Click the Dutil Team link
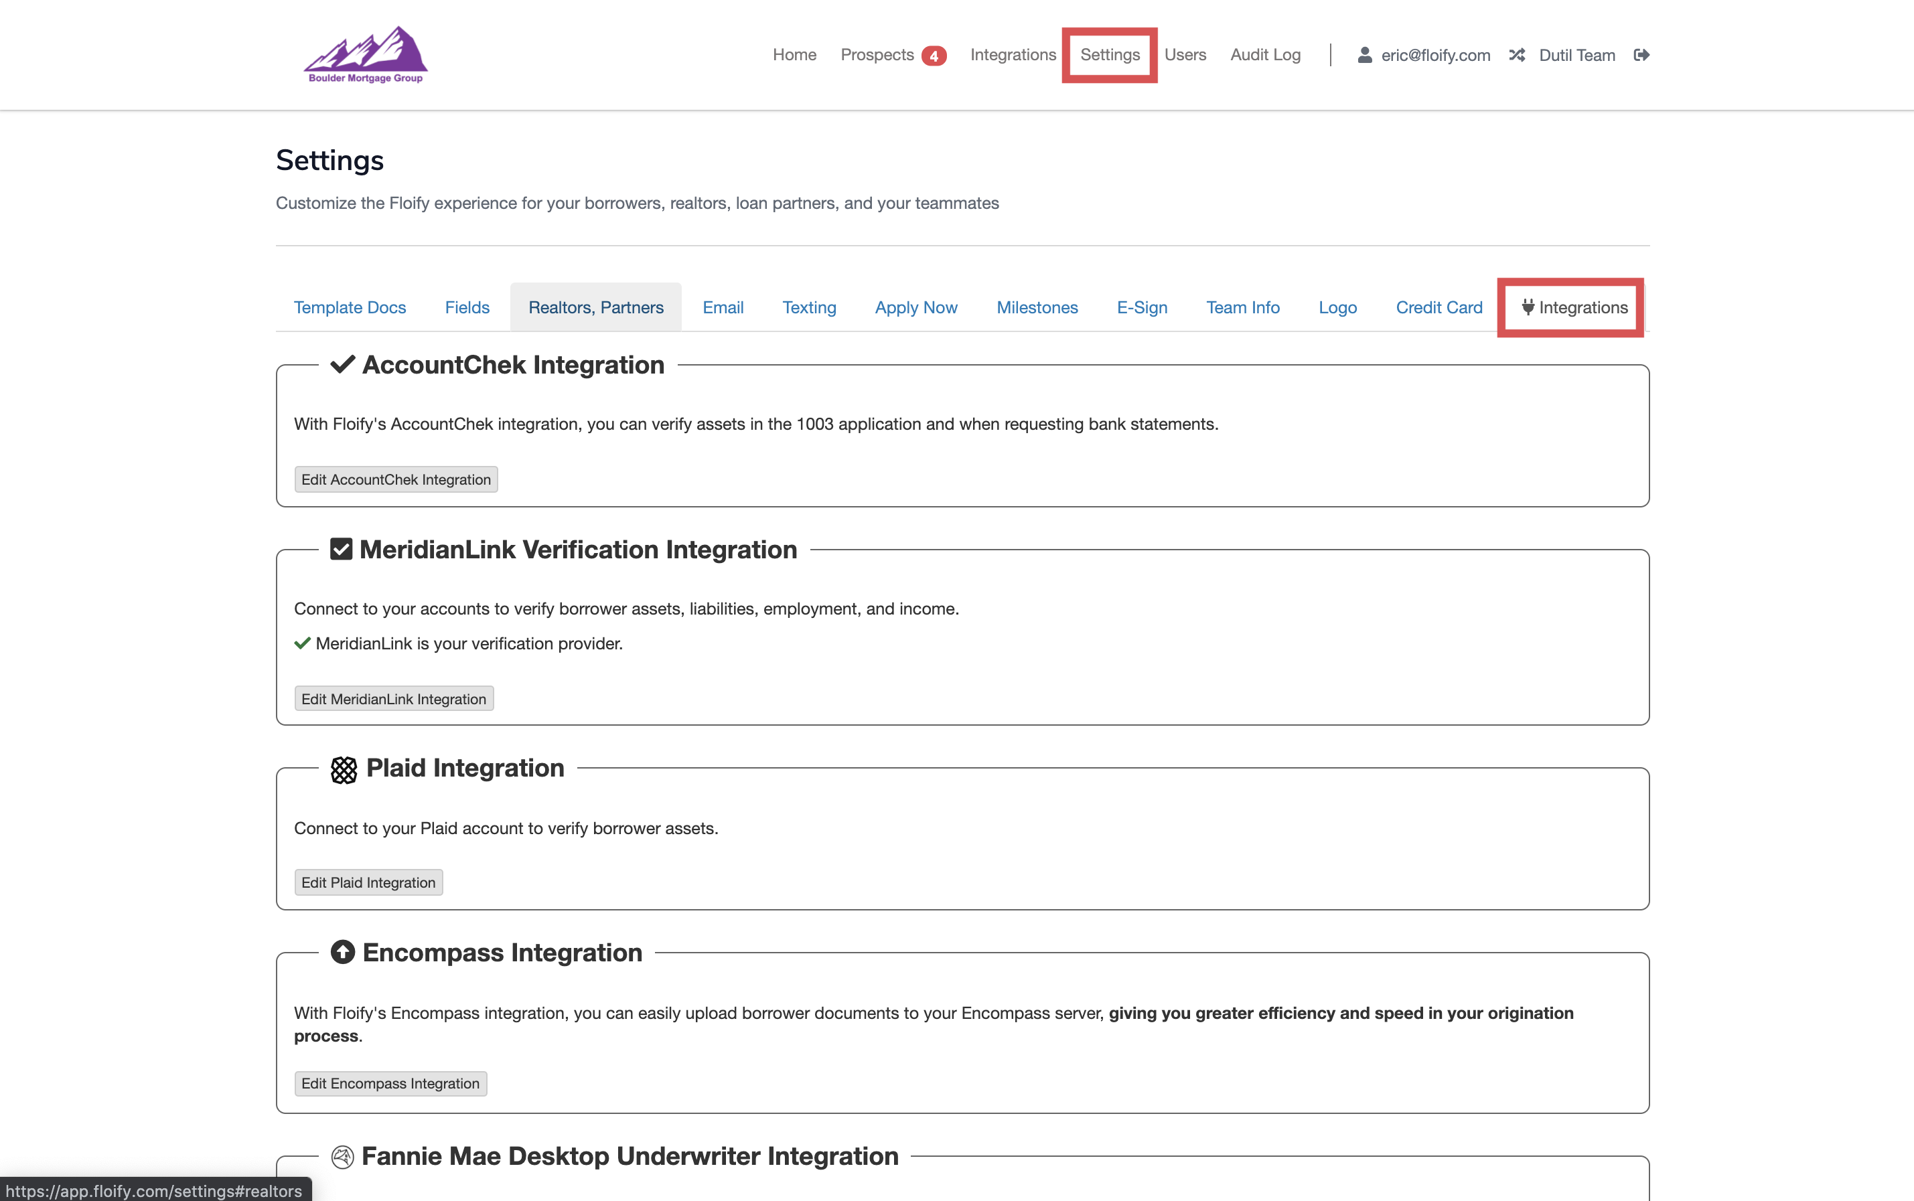This screenshot has height=1201, width=1914. (x=1576, y=55)
